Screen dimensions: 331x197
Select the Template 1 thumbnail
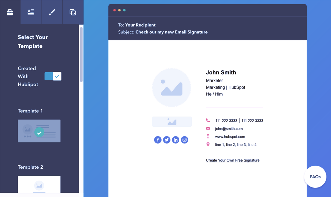click(x=39, y=131)
